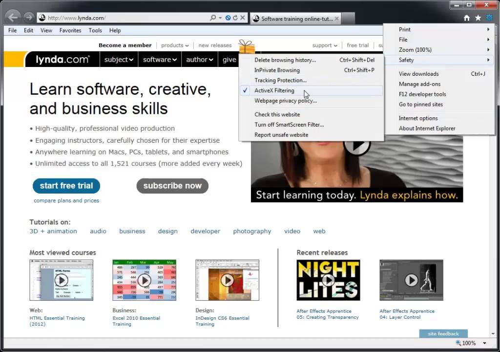This screenshot has height=352, width=500.
Task: Open View downloads
Action: click(x=440, y=74)
